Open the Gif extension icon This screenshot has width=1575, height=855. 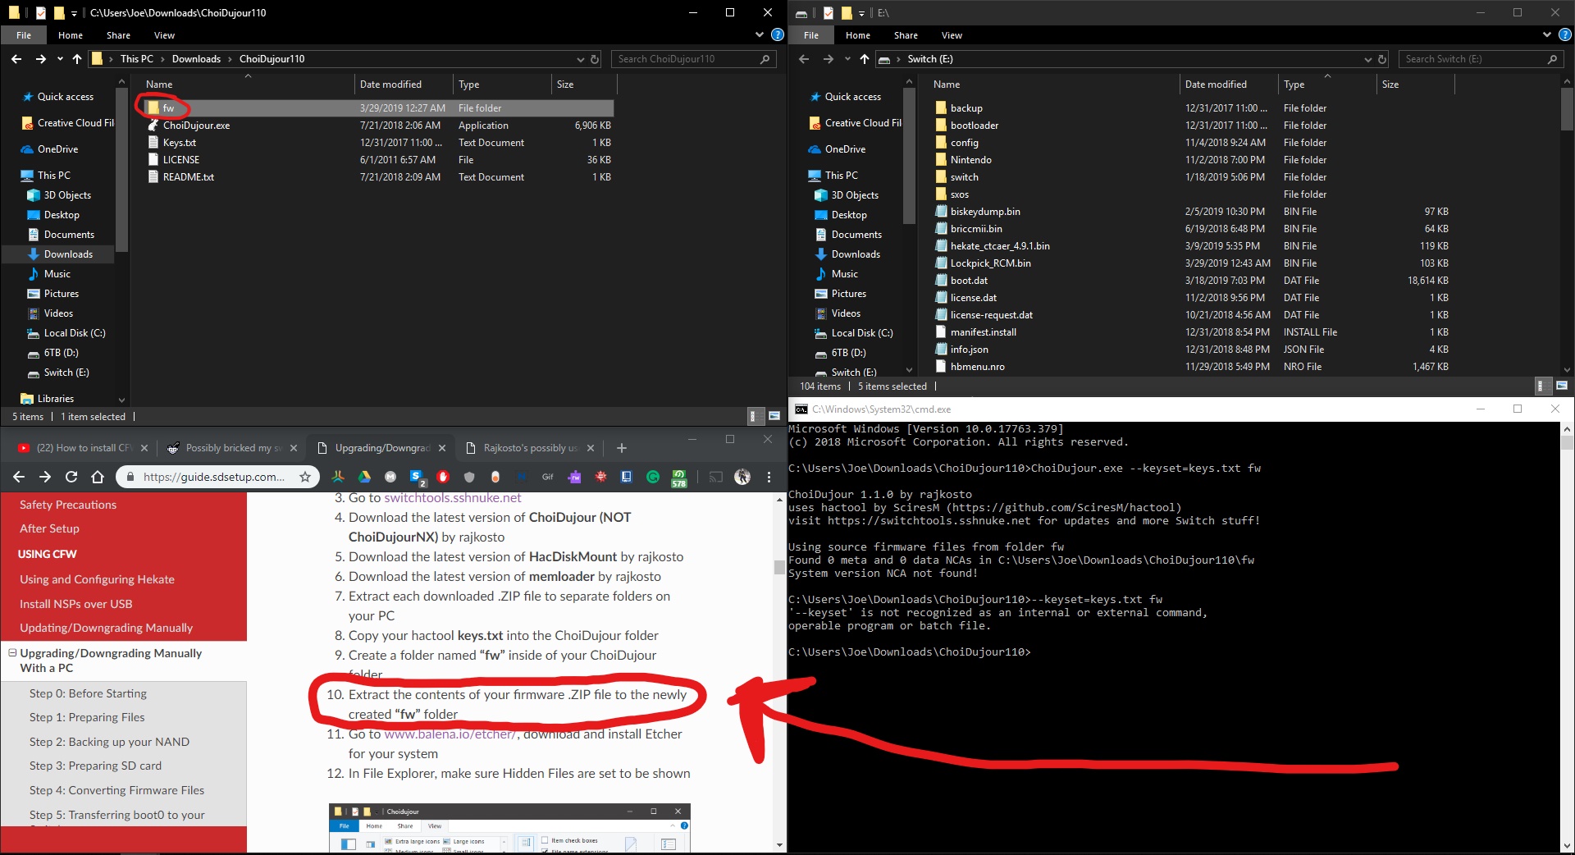pyautogui.click(x=548, y=477)
